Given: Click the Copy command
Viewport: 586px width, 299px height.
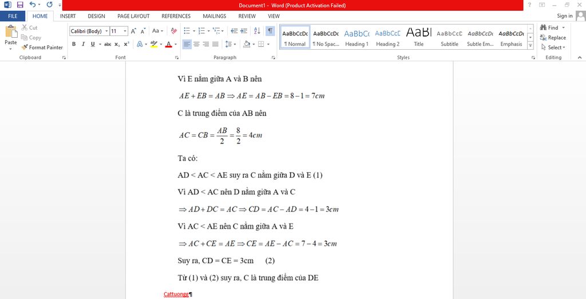Looking at the screenshot, I should pos(31,37).
